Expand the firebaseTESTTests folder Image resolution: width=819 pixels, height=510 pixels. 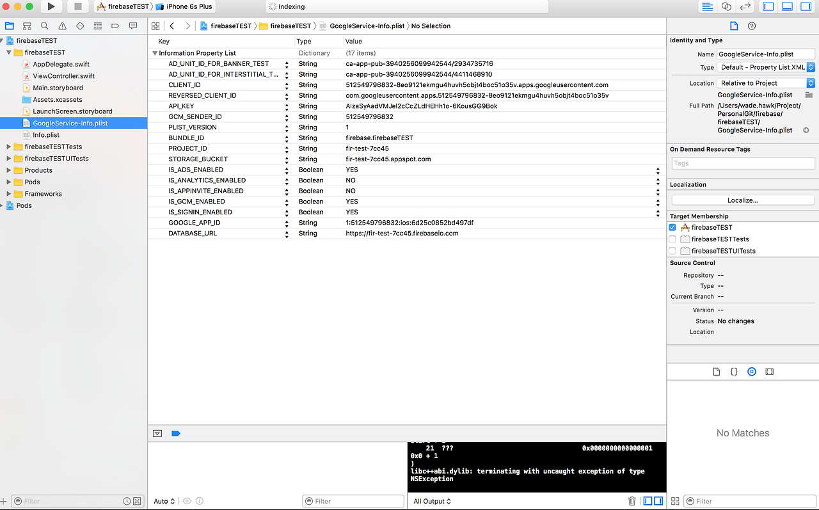9,147
